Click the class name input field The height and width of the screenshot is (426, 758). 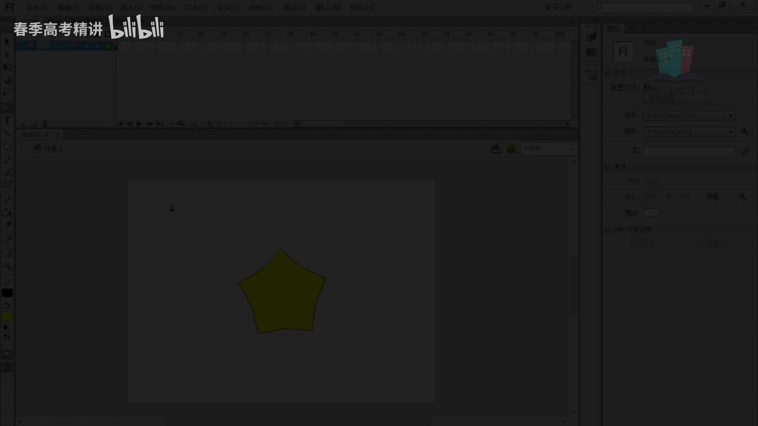(x=689, y=151)
